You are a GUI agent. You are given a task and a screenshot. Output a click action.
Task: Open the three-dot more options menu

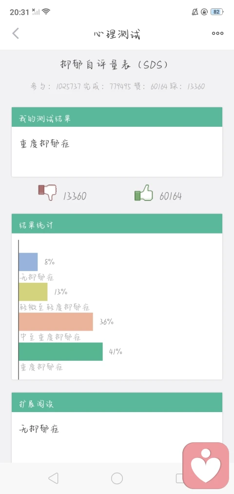pyautogui.click(x=217, y=33)
